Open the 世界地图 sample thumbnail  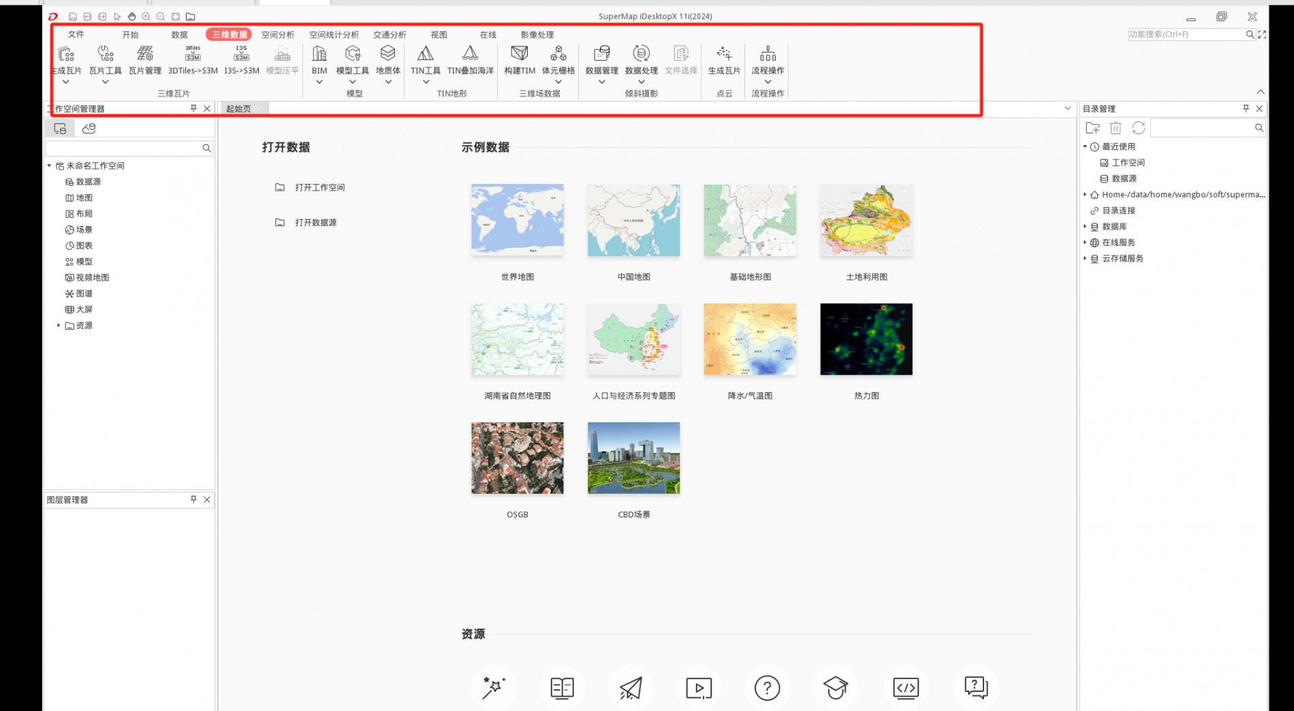(518, 220)
